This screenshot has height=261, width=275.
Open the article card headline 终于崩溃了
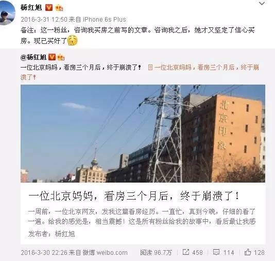pyautogui.click(x=133, y=196)
